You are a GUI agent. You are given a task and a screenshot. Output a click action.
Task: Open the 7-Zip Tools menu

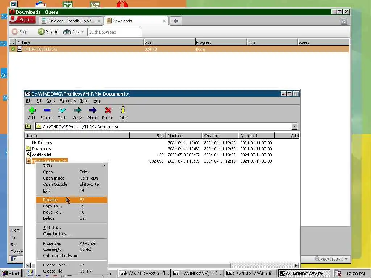pyautogui.click(x=85, y=101)
